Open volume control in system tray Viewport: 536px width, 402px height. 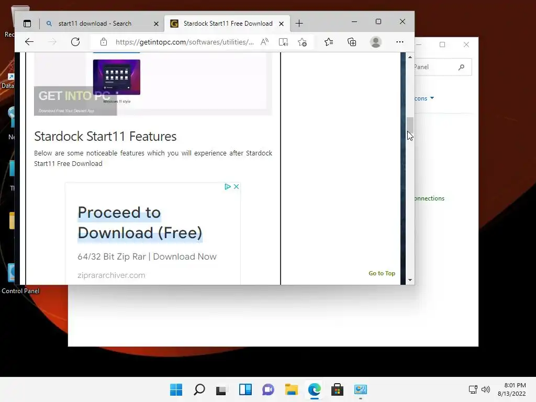point(486,389)
